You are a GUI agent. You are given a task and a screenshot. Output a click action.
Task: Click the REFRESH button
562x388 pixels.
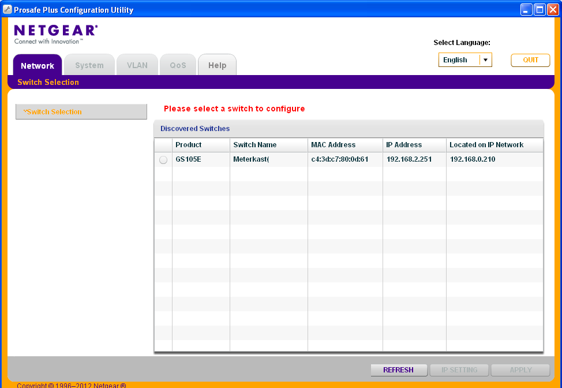(x=399, y=370)
